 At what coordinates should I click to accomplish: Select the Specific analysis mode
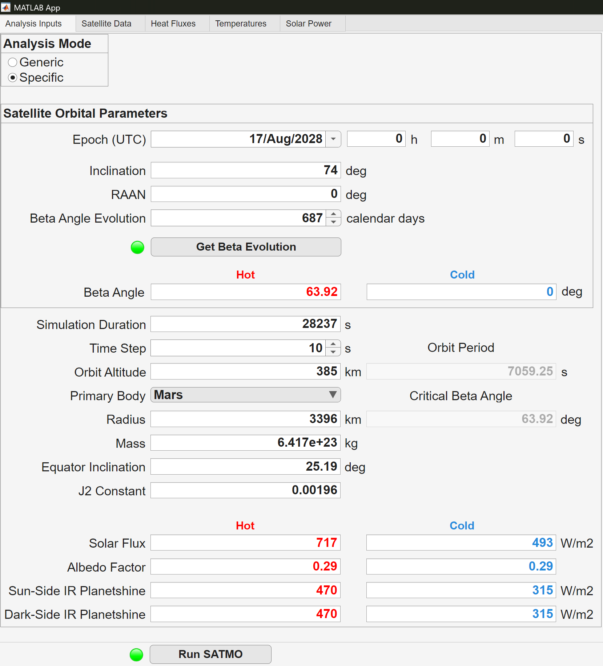click(13, 78)
